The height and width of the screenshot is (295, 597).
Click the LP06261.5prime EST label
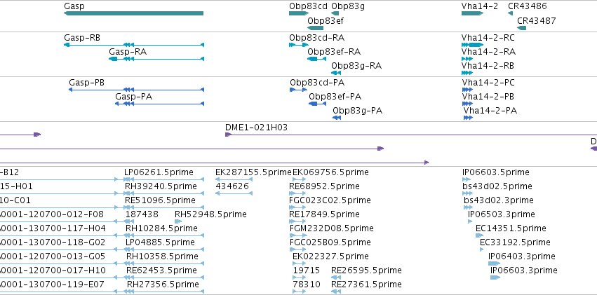pyautogui.click(x=159, y=172)
